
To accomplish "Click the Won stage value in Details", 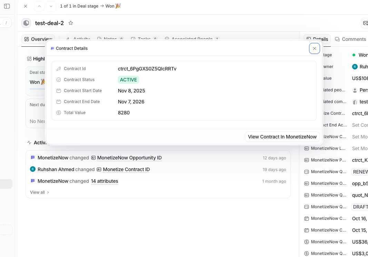I will (363, 55).
